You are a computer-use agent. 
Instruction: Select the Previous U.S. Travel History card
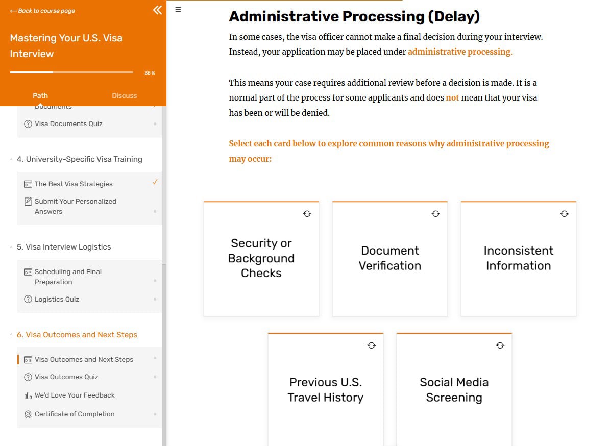[326, 389]
